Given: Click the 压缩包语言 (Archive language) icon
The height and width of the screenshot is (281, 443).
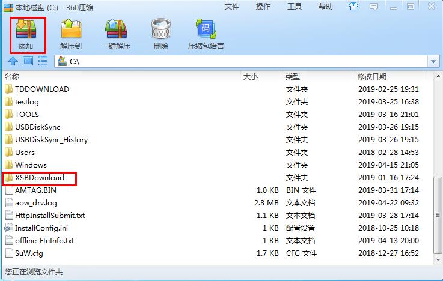Looking at the screenshot, I should pyautogui.click(x=206, y=32).
